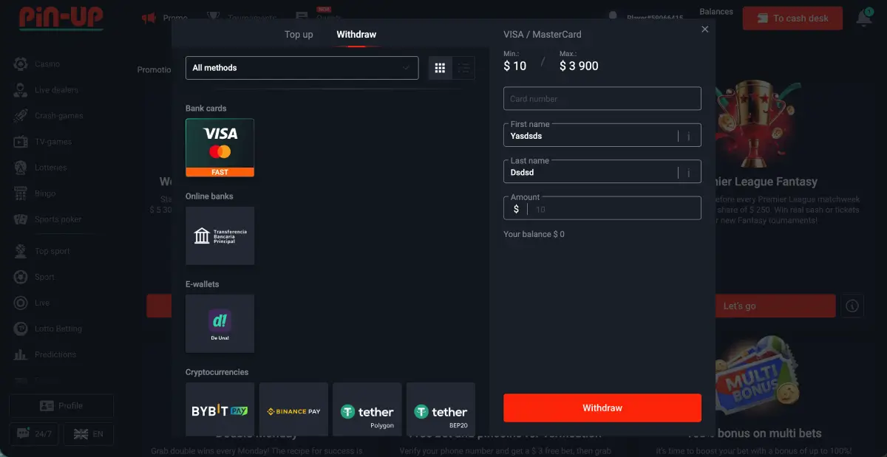Pick Binance Pay cryptocurrency method
The image size is (887, 457).
pos(293,410)
